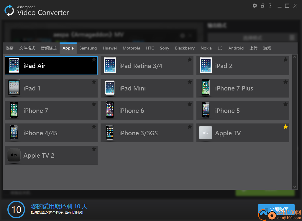Click the iPad Air device thumbnail

pyautogui.click(x=14, y=65)
